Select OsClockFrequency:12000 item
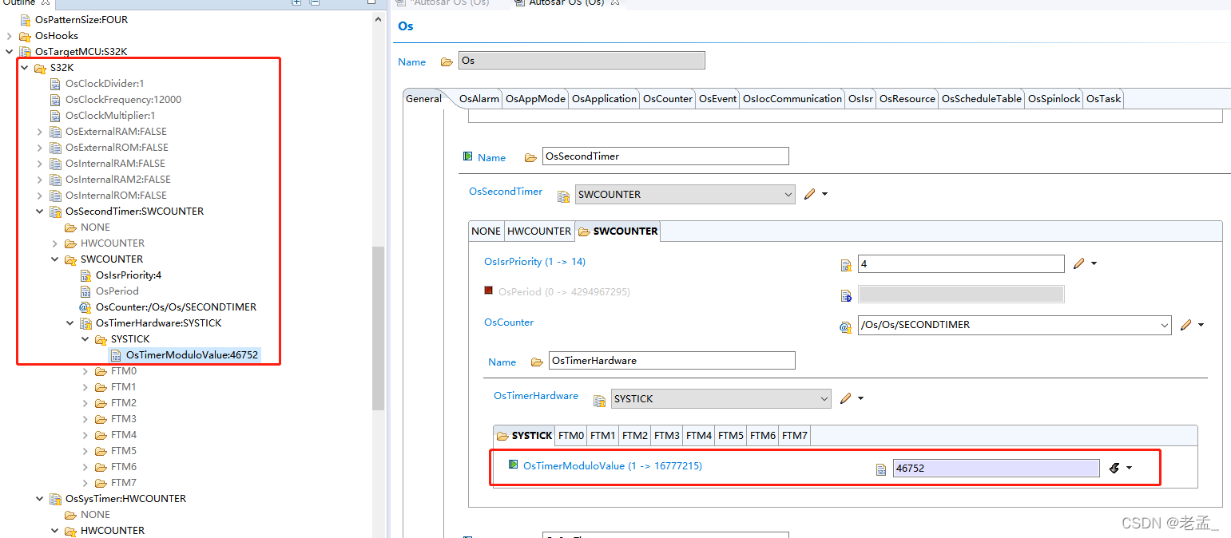 123,100
